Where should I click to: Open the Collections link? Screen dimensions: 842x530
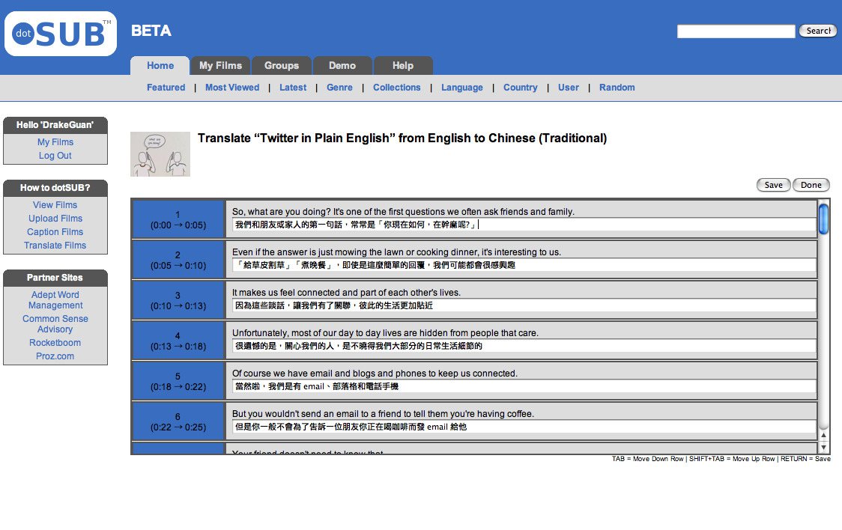[x=397, y=88]
